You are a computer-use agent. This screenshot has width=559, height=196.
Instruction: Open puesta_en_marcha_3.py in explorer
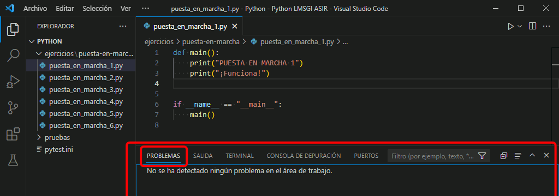coord(81,89)
